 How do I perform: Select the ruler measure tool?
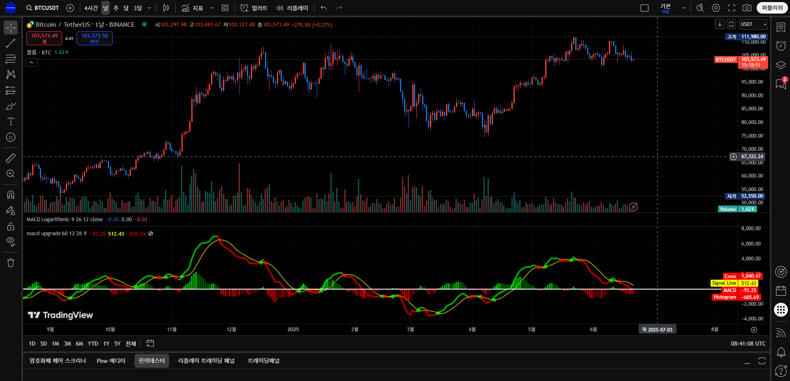coord(11,158)
